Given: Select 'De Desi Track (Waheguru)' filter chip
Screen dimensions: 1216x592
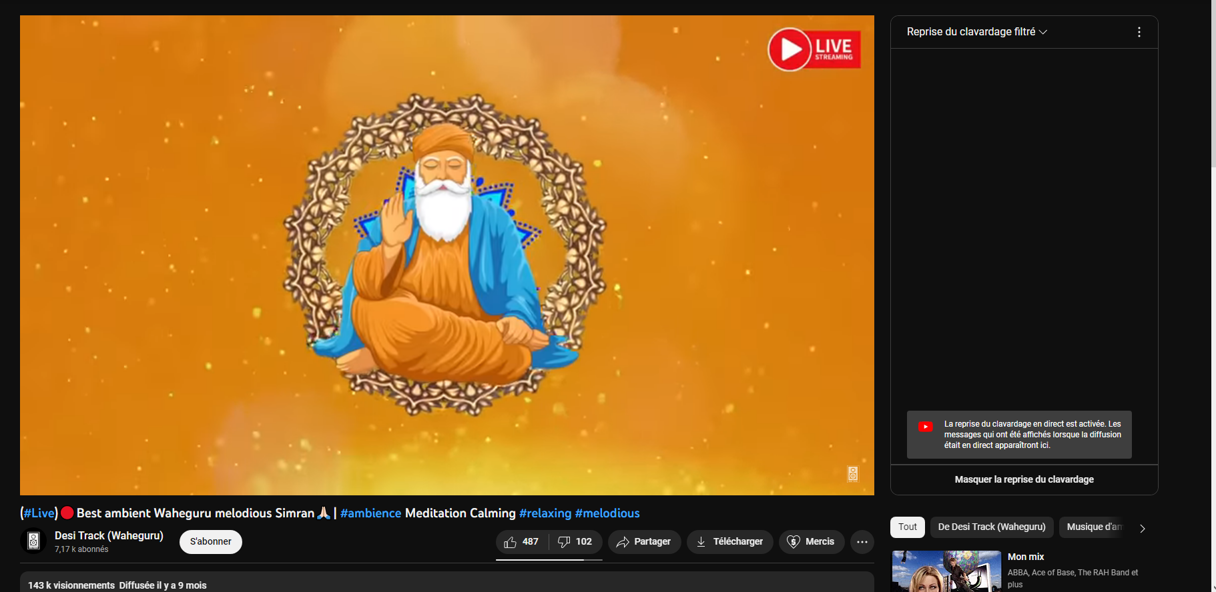Looking at the screenshot, I should pos(992,527).
